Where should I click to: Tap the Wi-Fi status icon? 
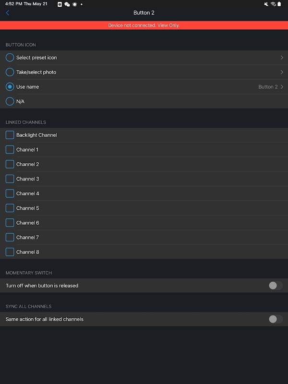pos(273,4)
